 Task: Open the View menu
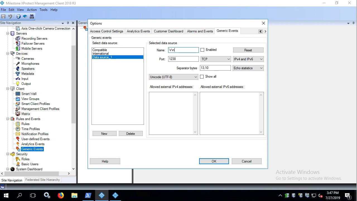point(20,10)
